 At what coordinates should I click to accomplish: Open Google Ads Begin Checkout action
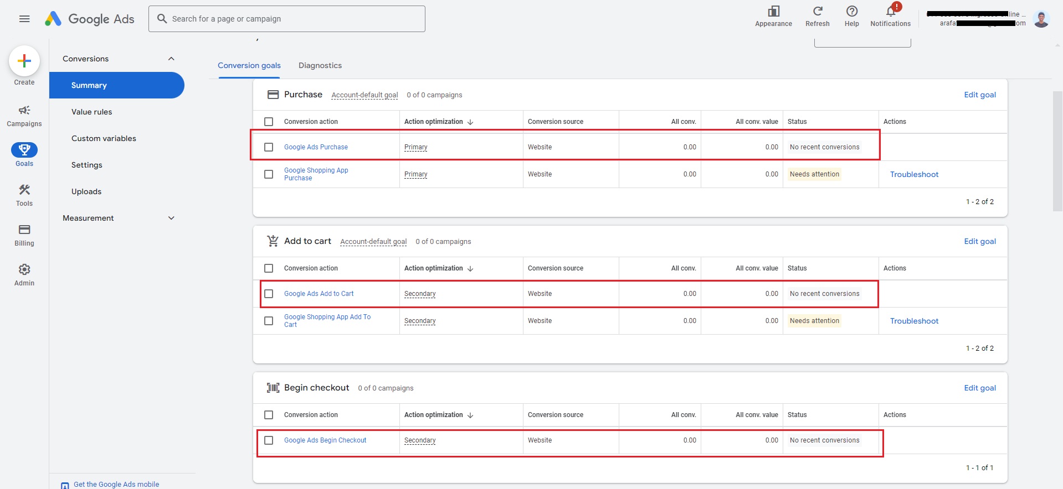[x=325, y=440]
